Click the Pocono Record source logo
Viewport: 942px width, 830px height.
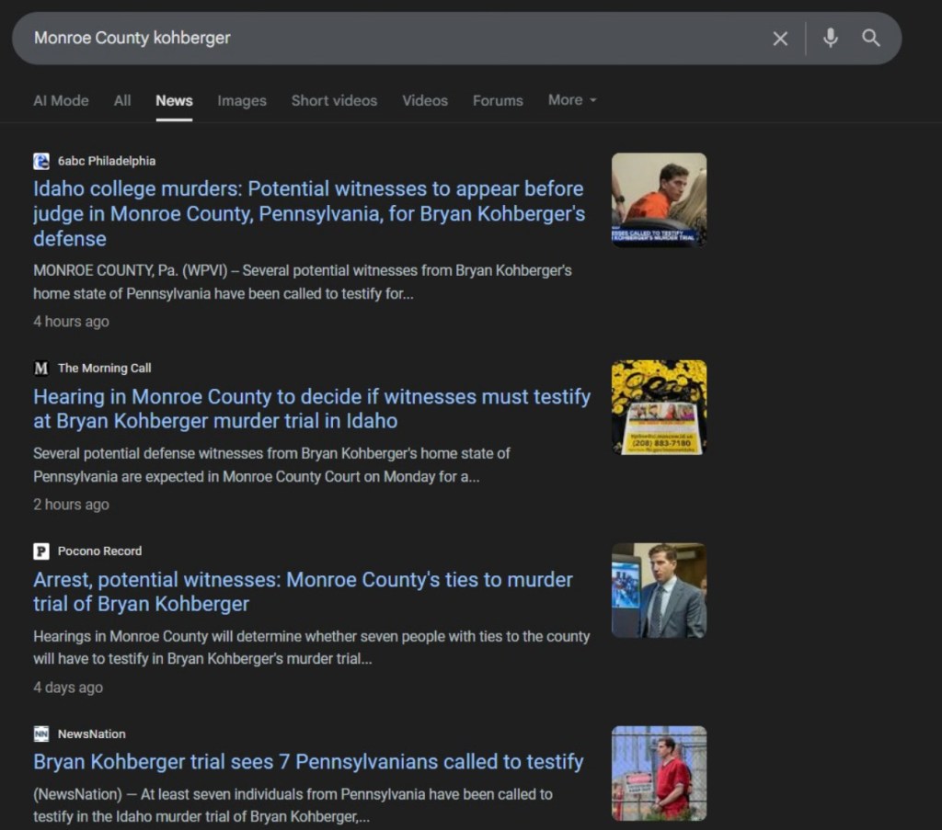coord(41,551)
